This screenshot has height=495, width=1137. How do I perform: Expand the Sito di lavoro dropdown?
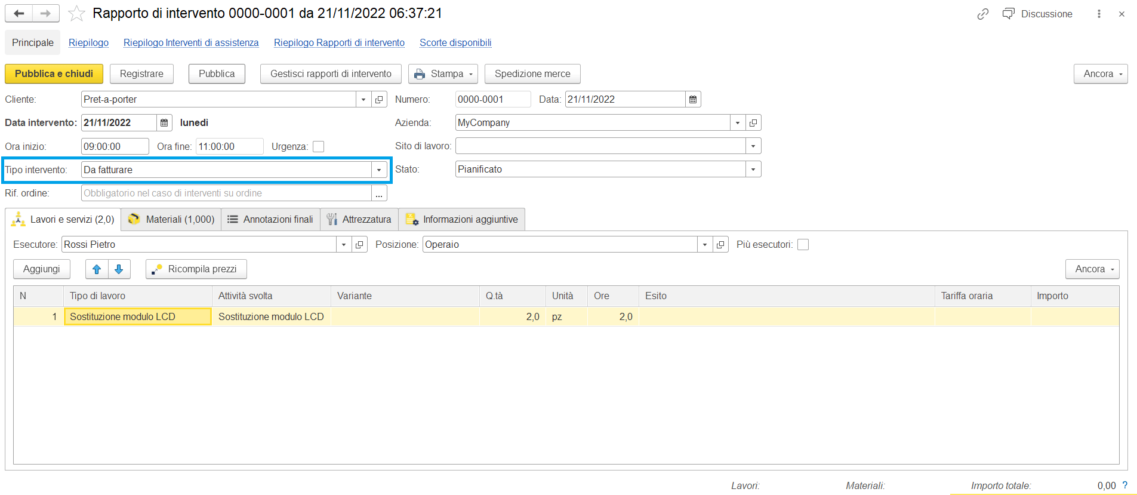(x=753, y=146)
